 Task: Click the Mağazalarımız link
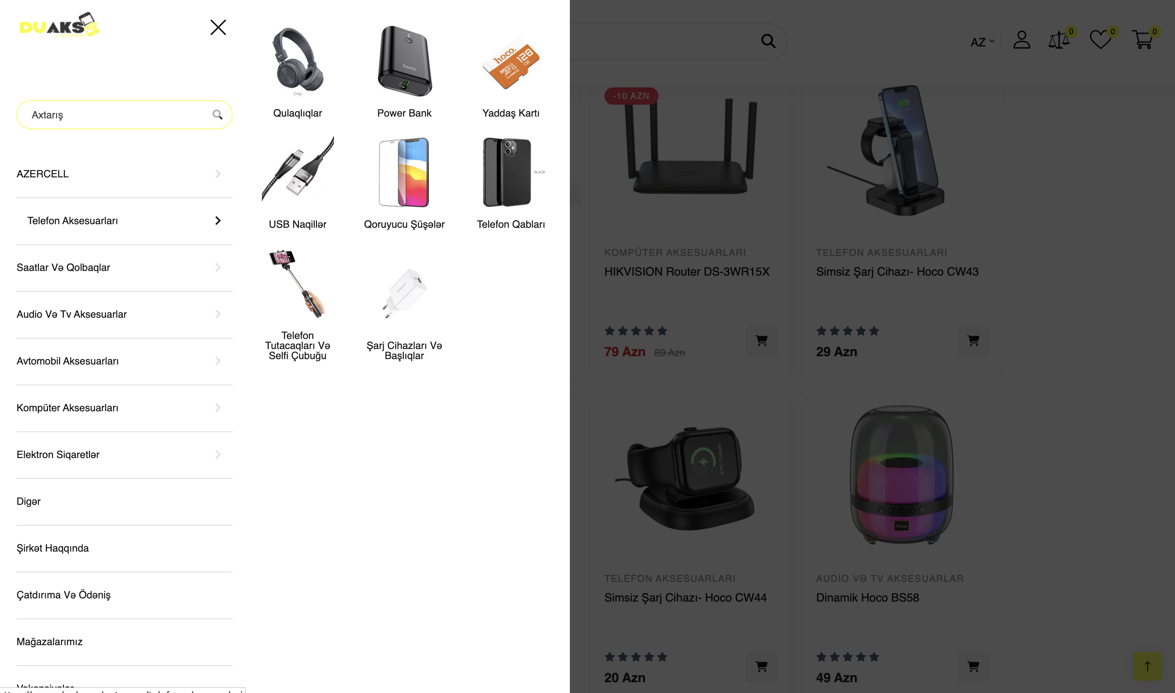point(50,642)
